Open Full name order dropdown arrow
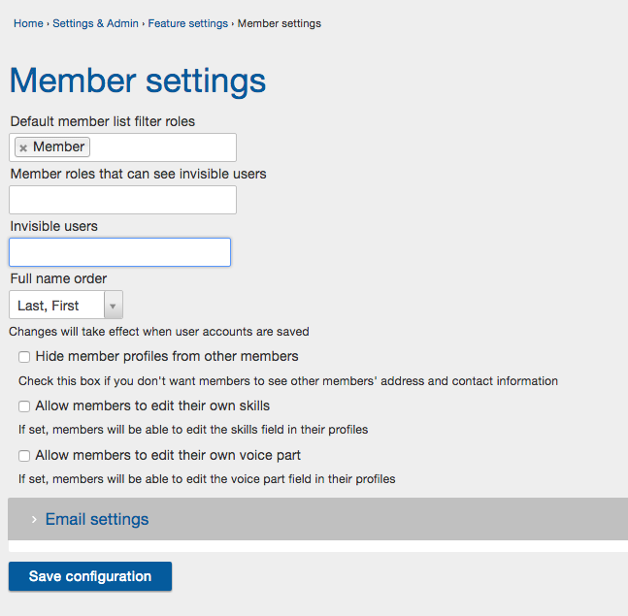This screenshot has width=628, height=616. (113, 307)
